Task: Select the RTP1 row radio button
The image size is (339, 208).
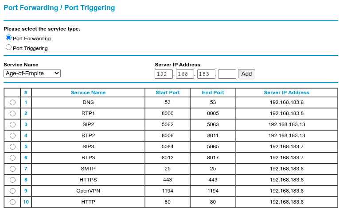Action: click(x=12, y=113)
